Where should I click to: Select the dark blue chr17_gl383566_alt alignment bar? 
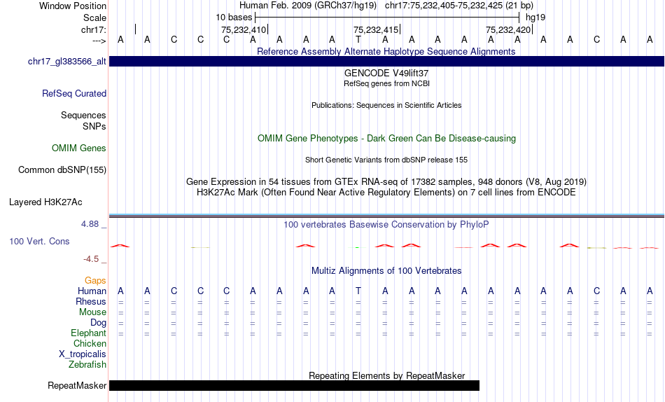click(386, 61)
